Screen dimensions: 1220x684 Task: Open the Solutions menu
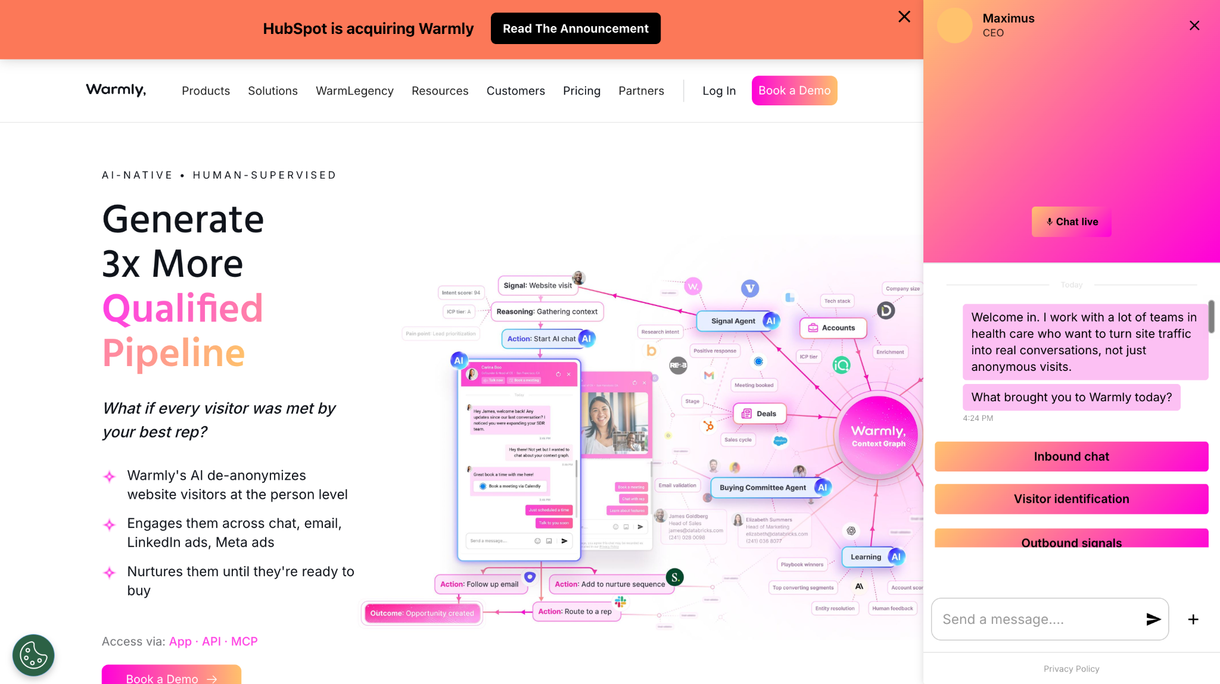273,90
